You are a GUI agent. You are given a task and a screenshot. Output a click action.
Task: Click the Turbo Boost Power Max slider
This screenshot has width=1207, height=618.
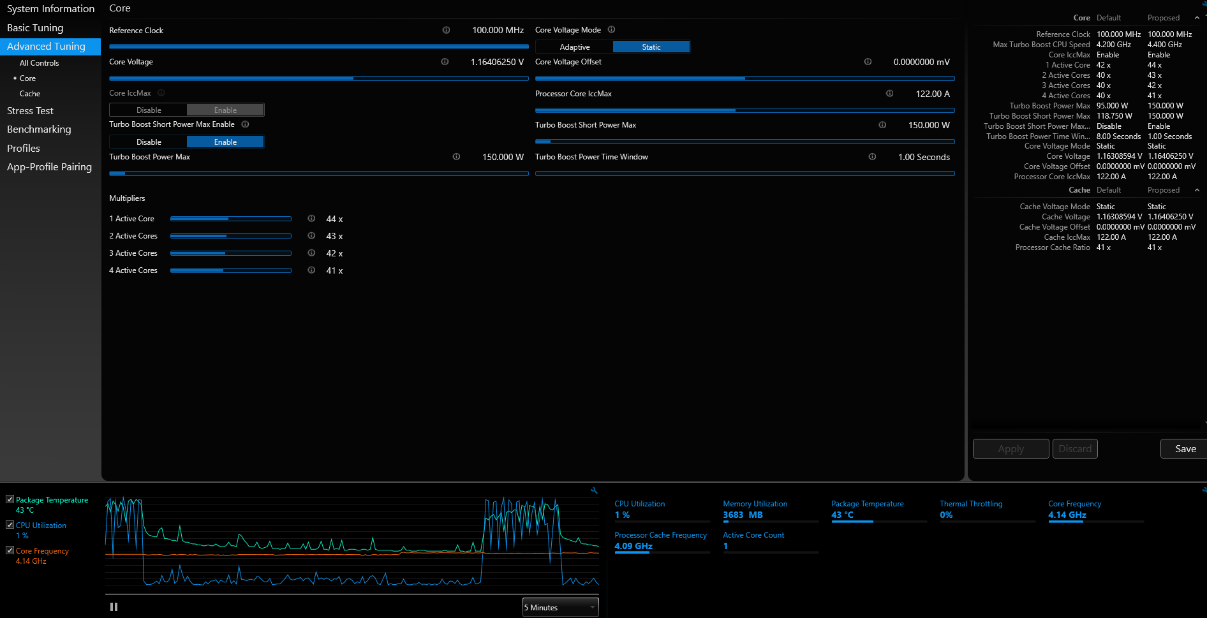(319, 173)
